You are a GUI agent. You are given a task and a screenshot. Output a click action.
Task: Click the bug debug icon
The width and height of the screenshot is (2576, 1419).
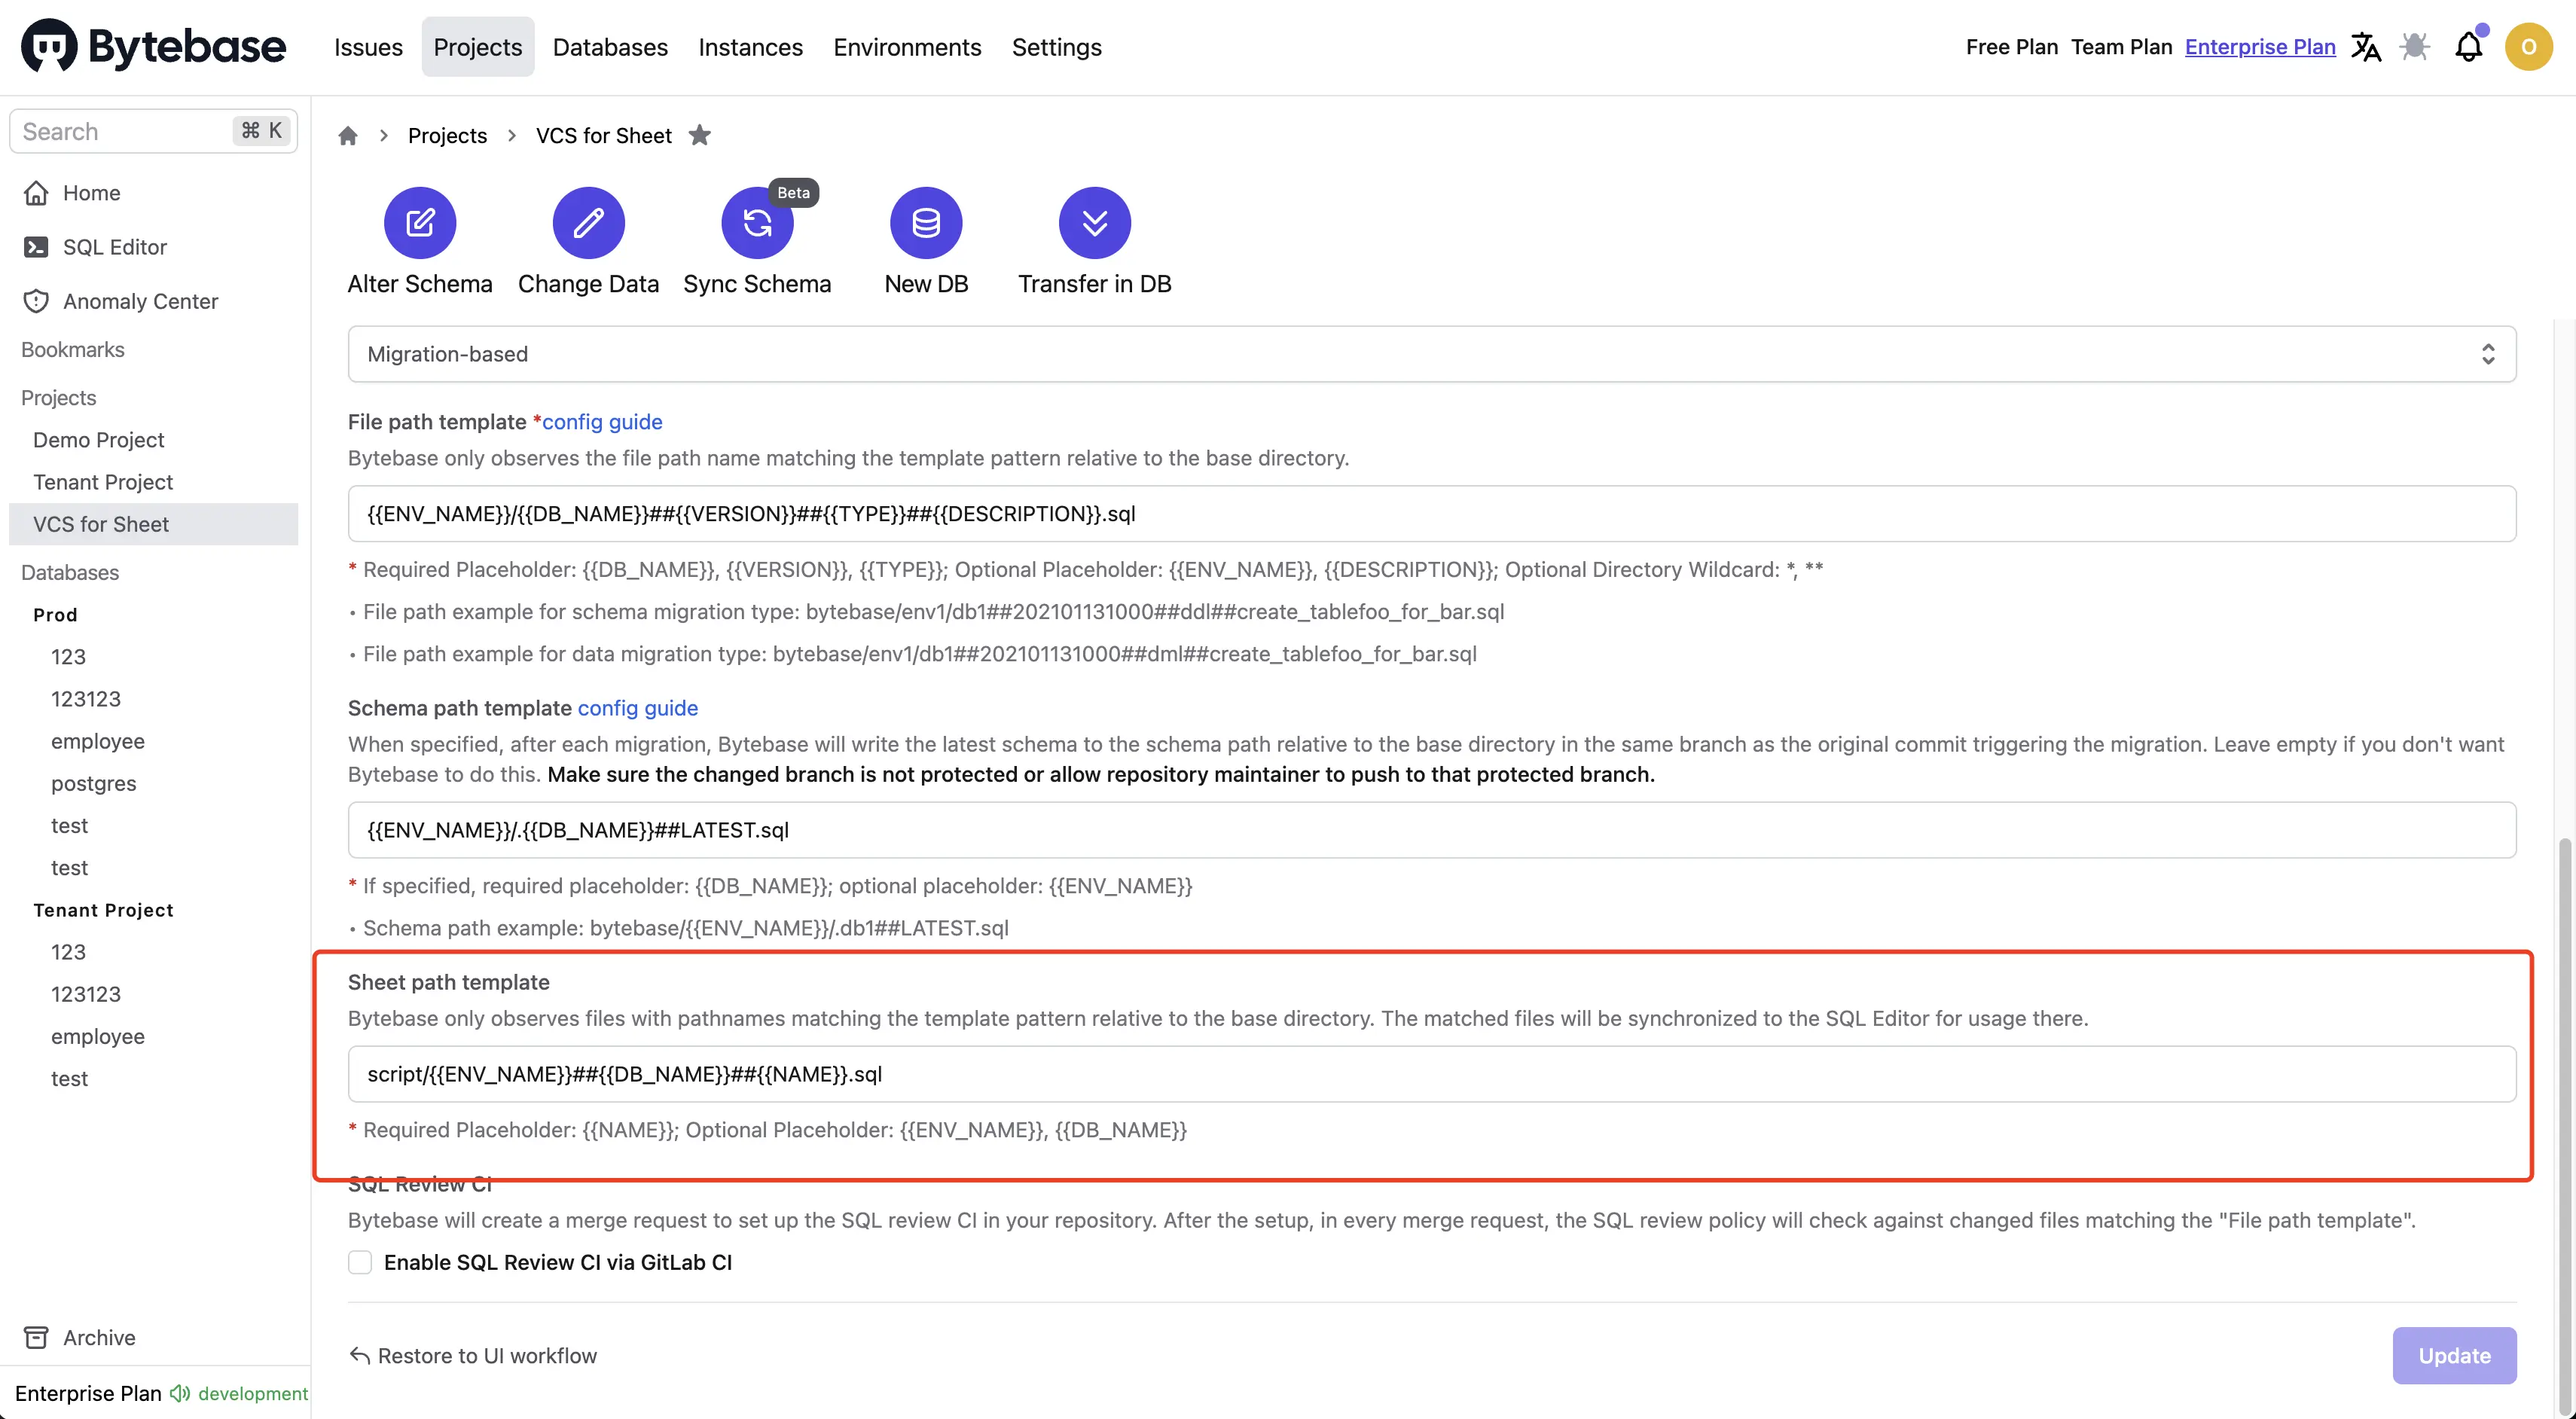[x=2415, y=47]
